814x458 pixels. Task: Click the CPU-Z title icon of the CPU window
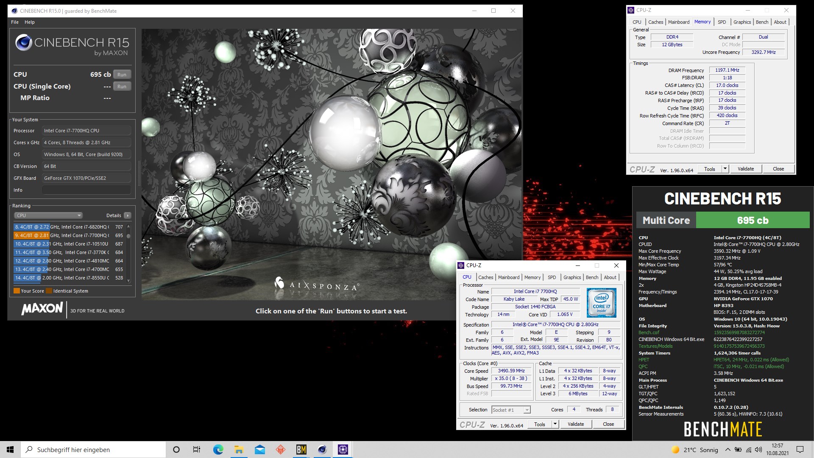[x=461, y=265]
